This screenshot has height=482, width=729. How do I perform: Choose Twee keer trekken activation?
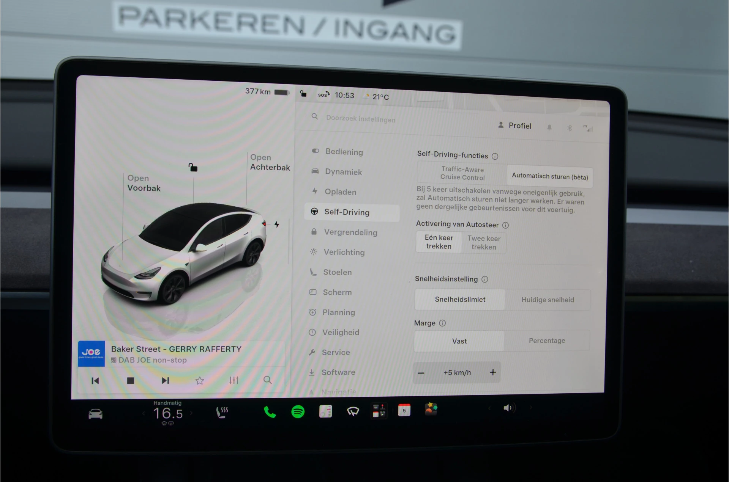coord(484,243)
